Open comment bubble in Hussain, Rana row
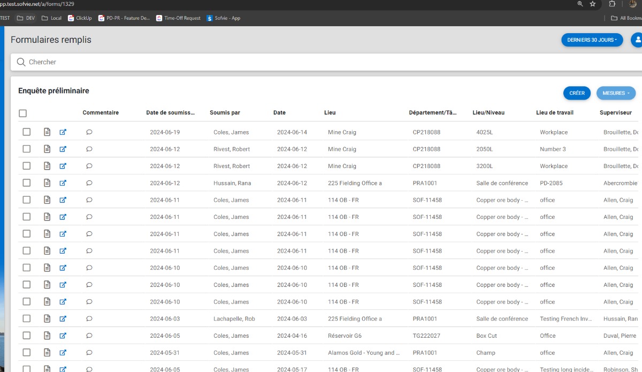Viewport: 642px width, 372px height. point(89,183)
